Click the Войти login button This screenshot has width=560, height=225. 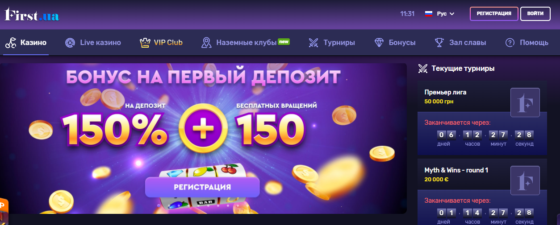(535, 14)
